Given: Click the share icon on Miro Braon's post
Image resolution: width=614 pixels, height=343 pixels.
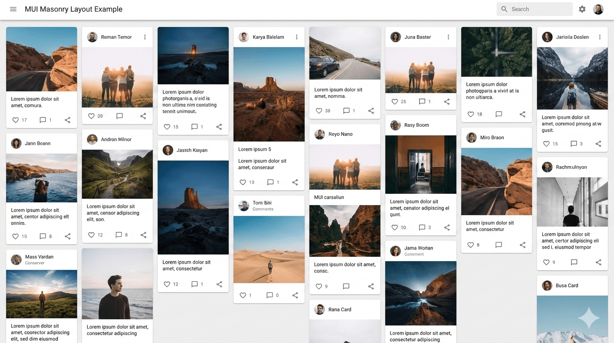Looking at the screenshot, I should click(523, 245).
